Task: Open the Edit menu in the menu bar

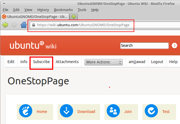Action: pos(16,10)
